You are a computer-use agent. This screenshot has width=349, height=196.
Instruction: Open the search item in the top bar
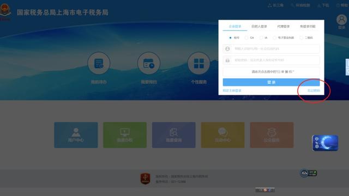pyautogui.click(x=300, y=5)
